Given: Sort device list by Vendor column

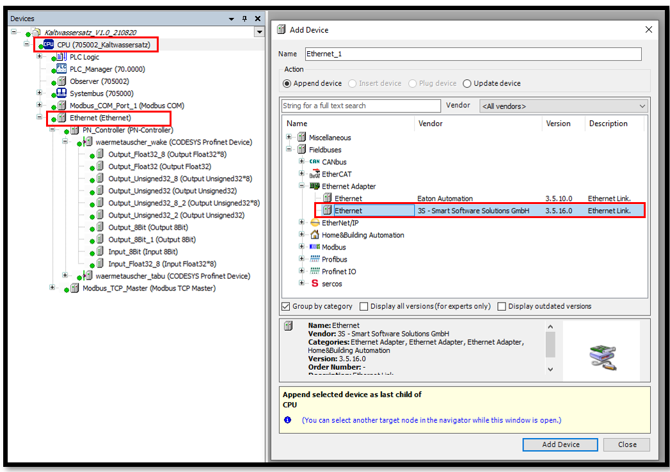Looking at the screenshot, I should (x=430, y=123).
